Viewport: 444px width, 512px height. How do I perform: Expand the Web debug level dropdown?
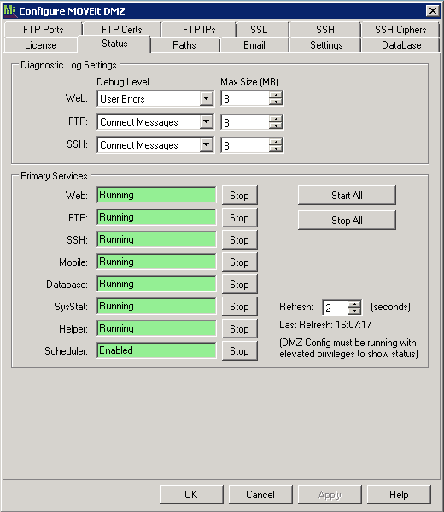click(x=206, y=98)
